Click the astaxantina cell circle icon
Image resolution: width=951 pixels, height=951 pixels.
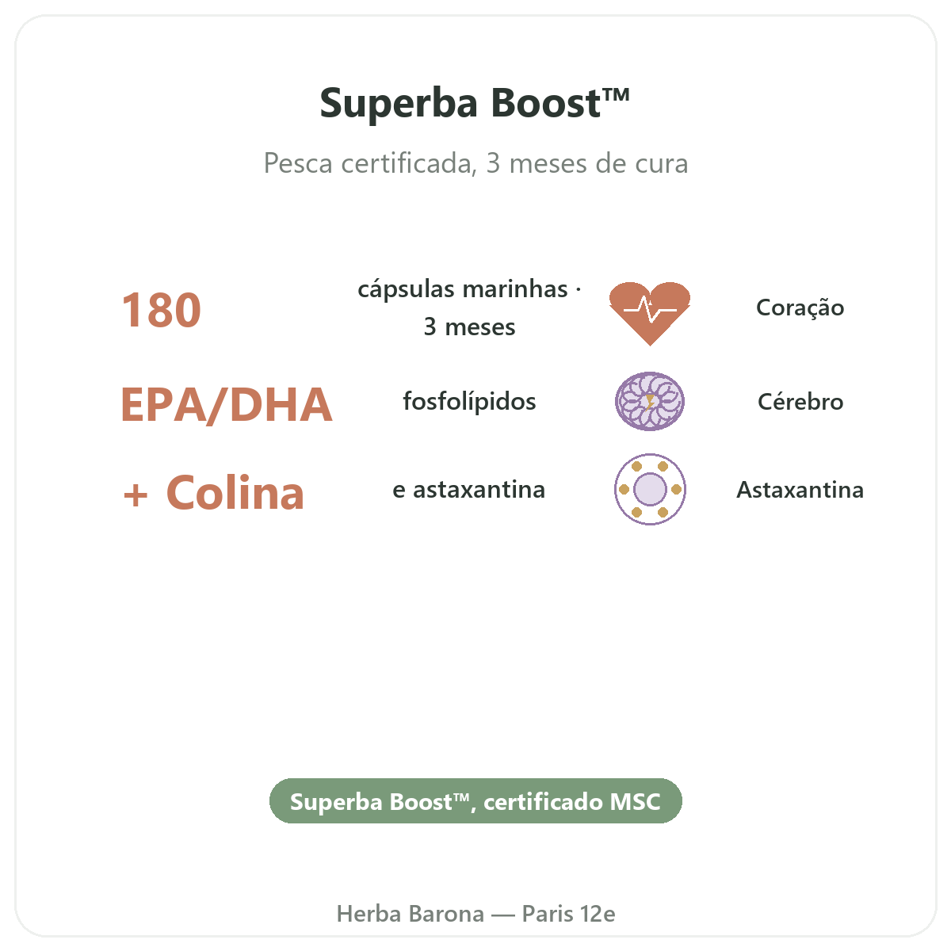[x=650, y=489]
